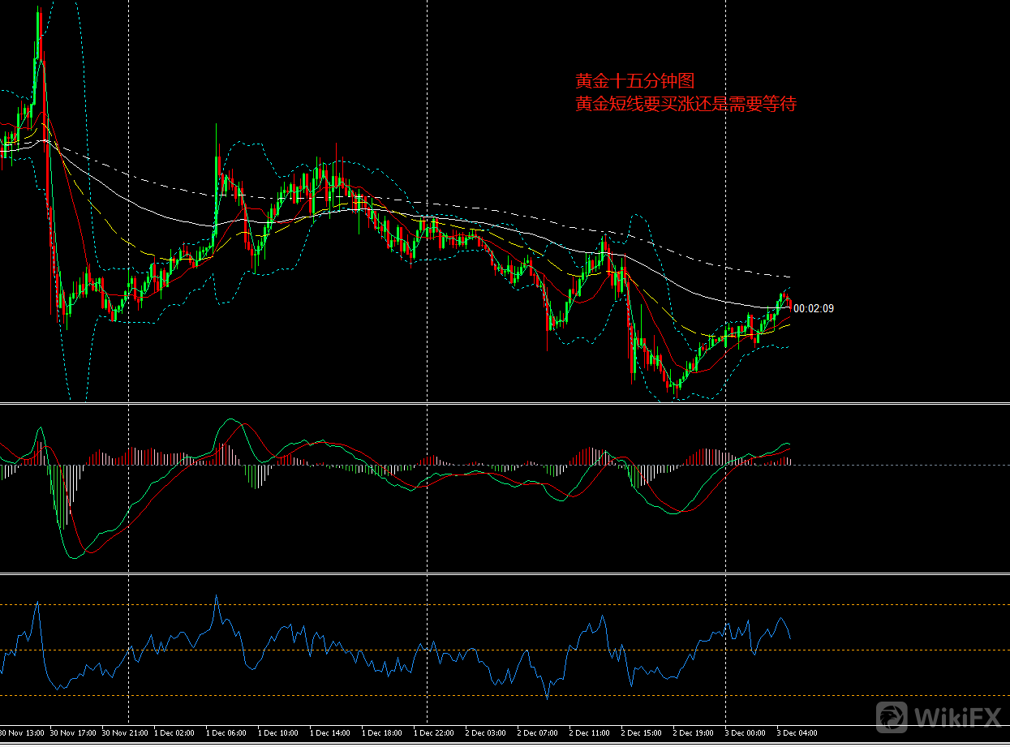This screenshot has height=747, width=1010.
Task: Select the 2 Dec 19:00 time label
Action: click(x=694, y=733)
